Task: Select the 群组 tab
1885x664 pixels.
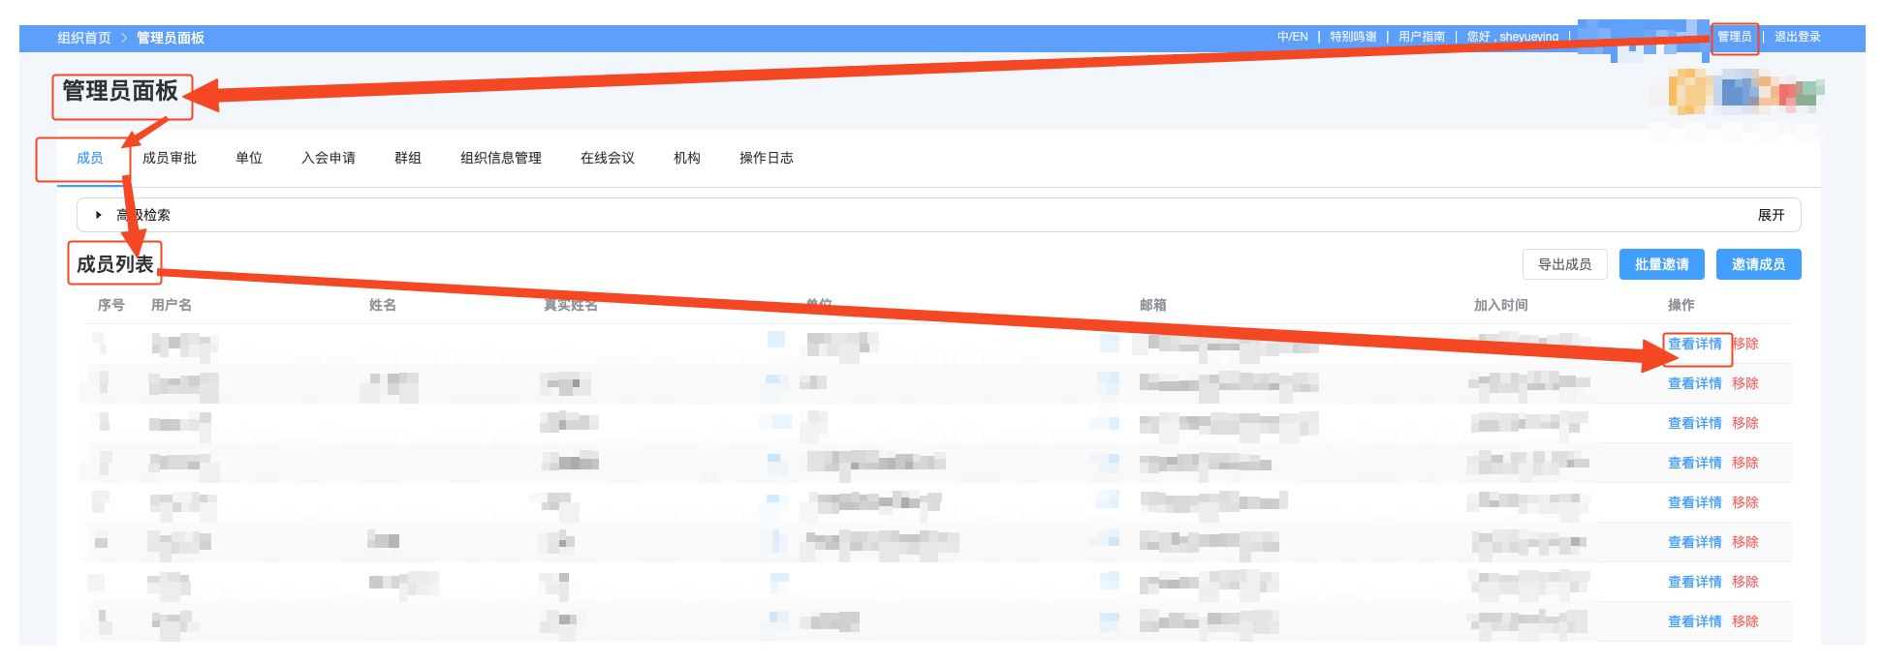Action: (408, 158)
